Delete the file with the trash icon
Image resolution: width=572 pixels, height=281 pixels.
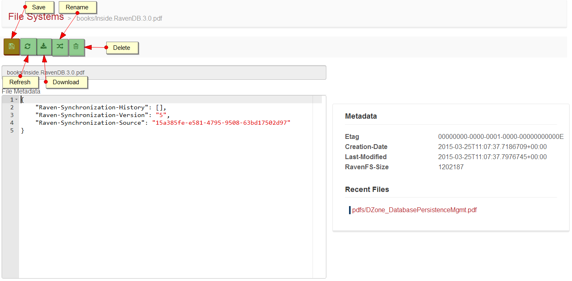pyautogui.click(x=76, y=47)
